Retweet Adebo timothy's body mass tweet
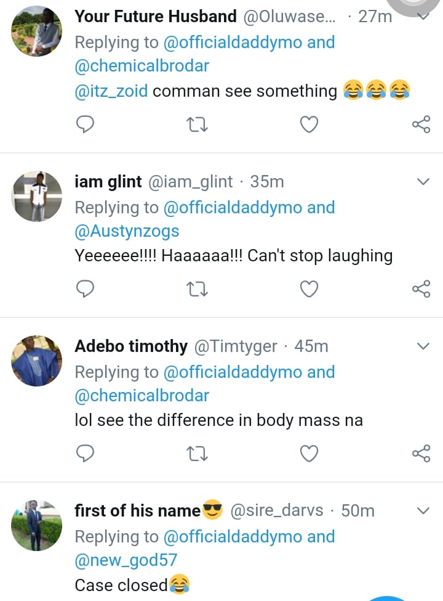This screenshot has width=443, height=601. pyautogui.click(x=197, y=454)
